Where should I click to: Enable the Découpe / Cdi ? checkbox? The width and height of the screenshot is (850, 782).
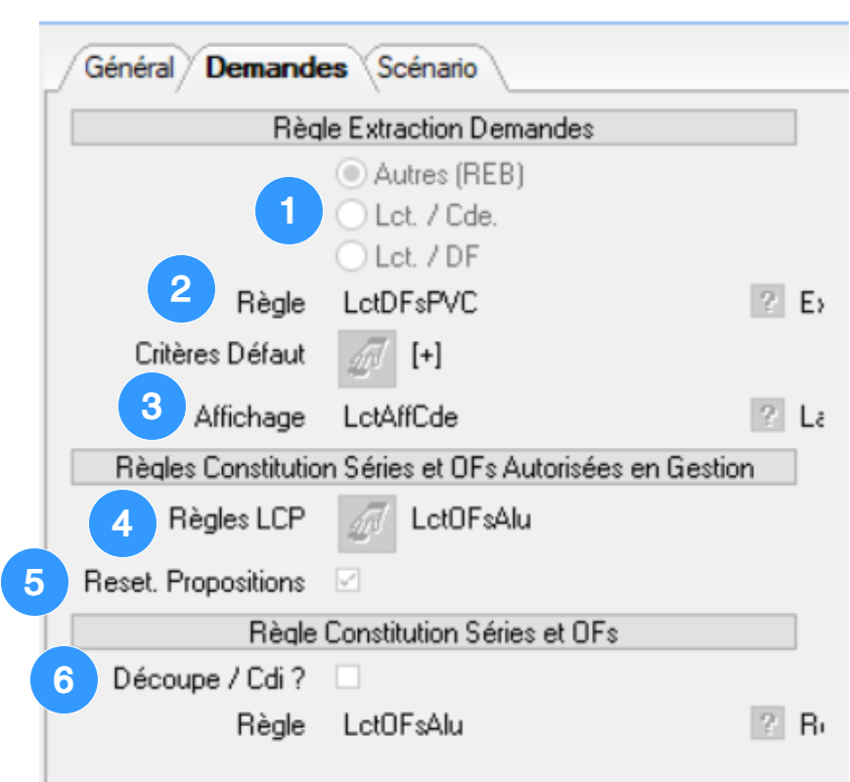click(x=348, y=676)
